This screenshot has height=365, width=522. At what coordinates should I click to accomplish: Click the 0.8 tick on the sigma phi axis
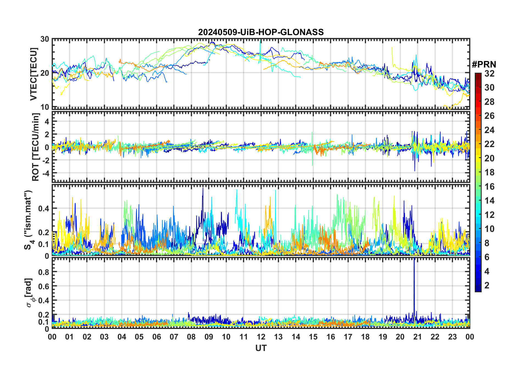(44, 272)
